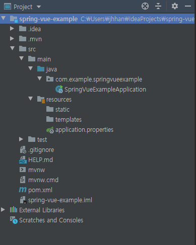This screenshot has width=196, height=245.
Task: Click the spring-vue-example module folder icon
Action: (x=14, y=19)
